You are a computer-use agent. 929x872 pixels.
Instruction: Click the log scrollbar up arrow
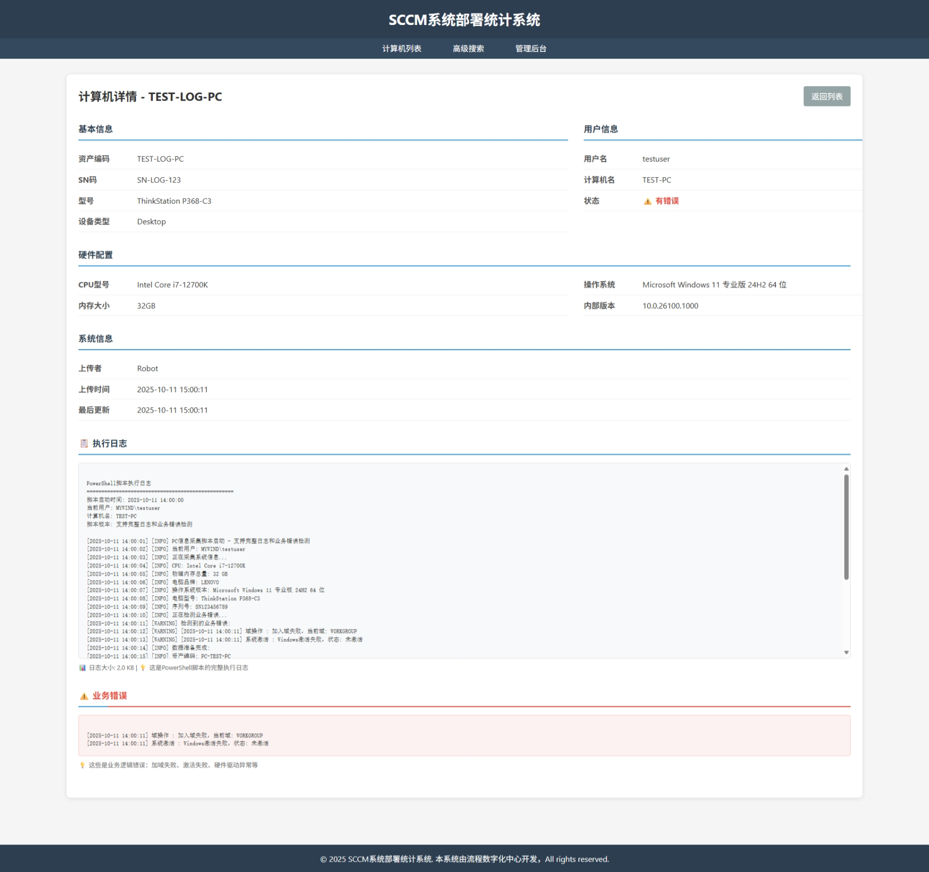846,468
